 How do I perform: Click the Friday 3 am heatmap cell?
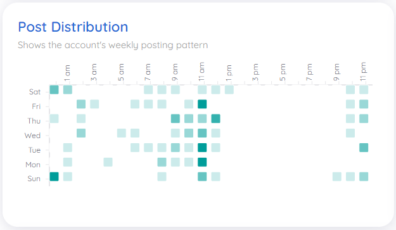click(x=94, y=104)
